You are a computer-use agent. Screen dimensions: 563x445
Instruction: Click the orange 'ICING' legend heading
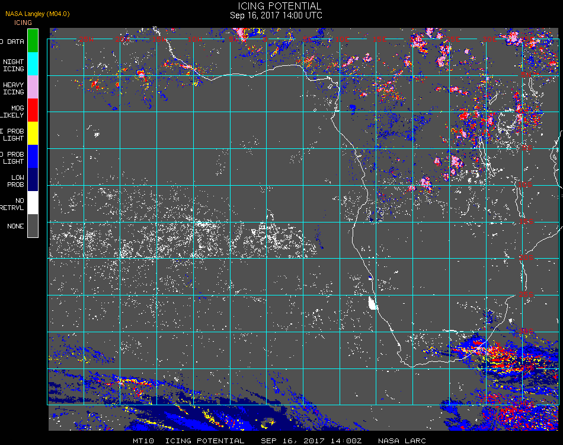point(23,23)
